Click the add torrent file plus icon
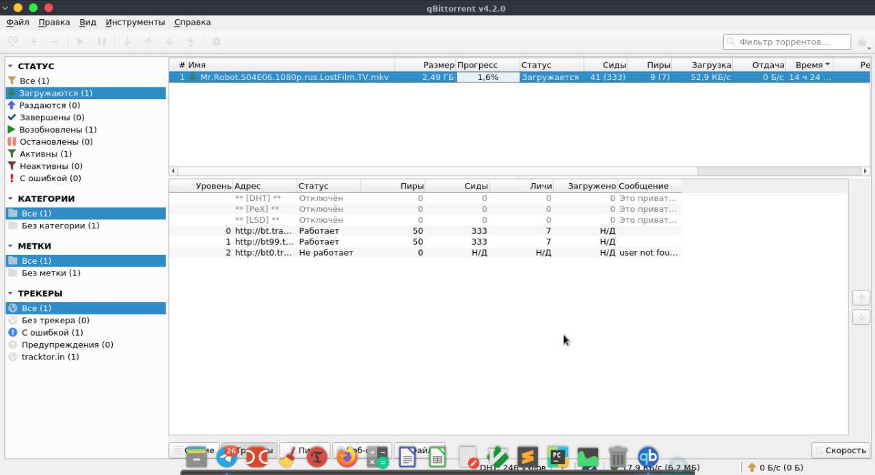 (33, 42)
